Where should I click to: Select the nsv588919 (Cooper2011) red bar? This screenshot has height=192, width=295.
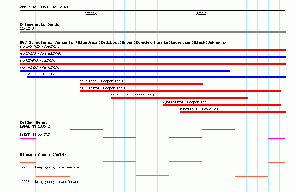click(x=141, y=84)
